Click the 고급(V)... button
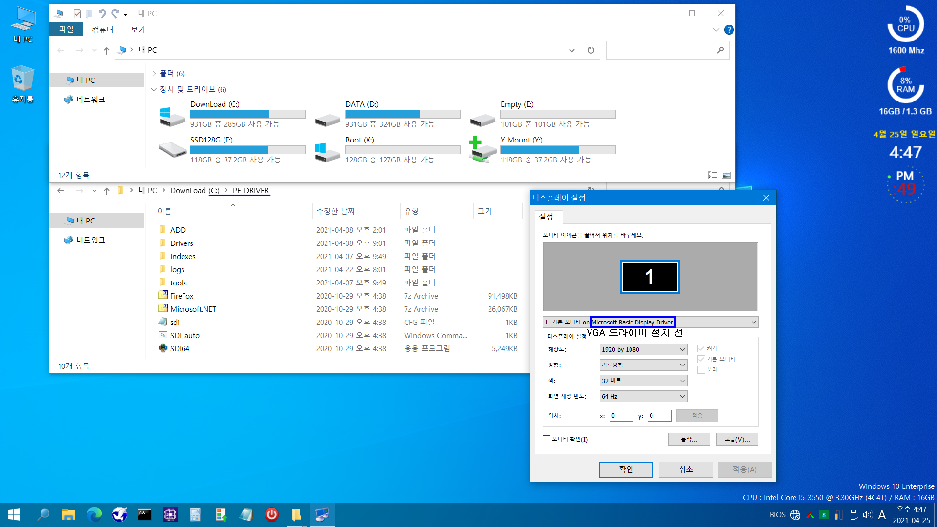 737,439
